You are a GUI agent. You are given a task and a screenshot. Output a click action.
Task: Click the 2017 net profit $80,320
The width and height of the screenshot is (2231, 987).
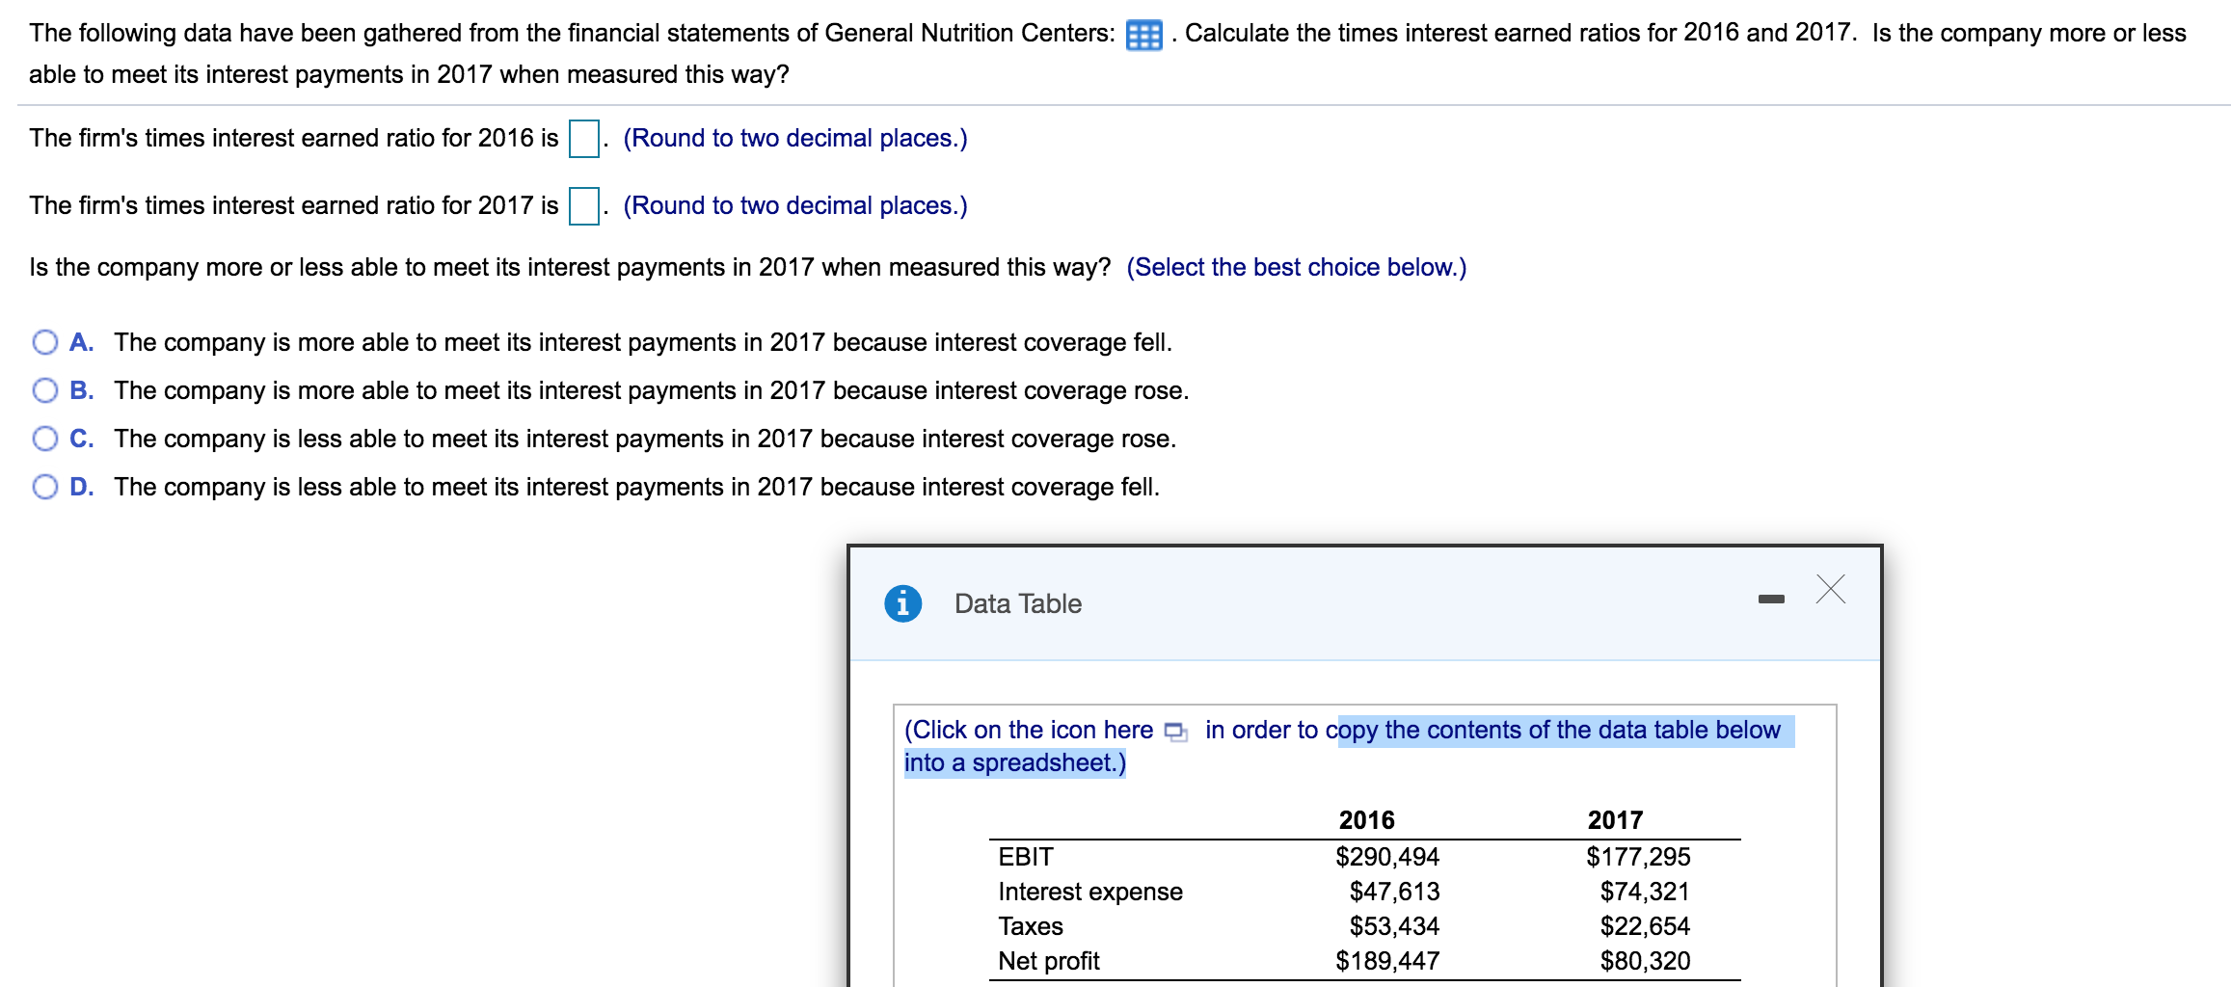(x=1645, y=960)
